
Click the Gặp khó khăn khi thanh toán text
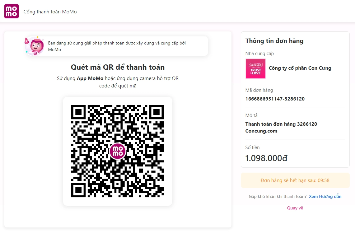(278, 196)
